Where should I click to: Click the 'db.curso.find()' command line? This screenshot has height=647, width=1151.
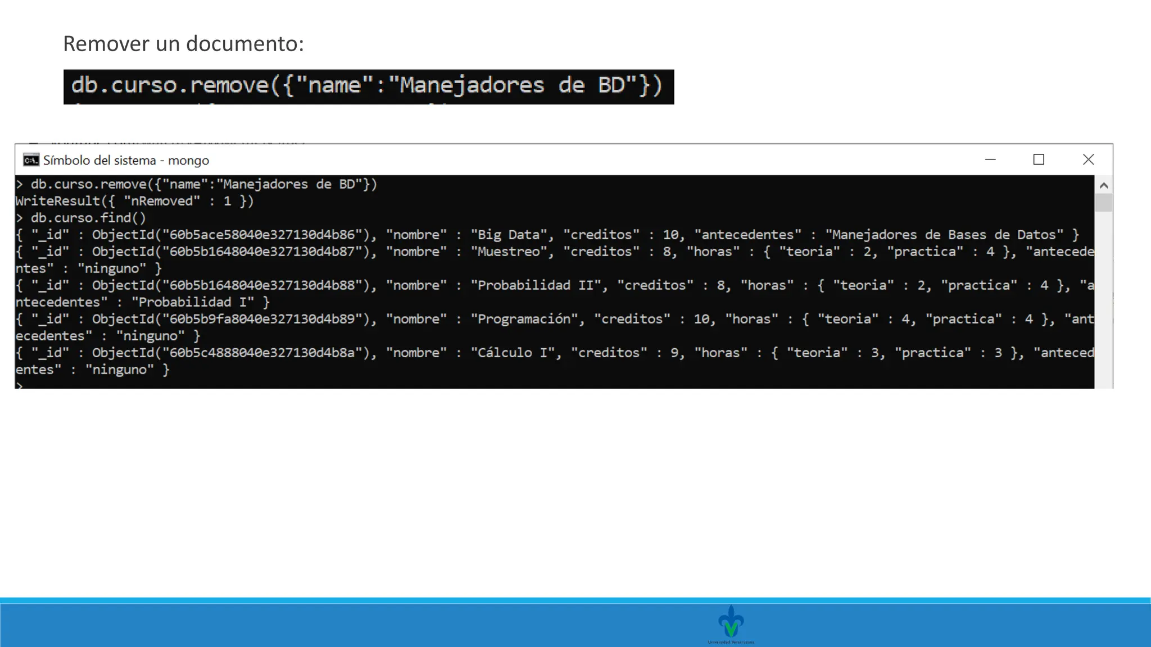coord(88,218)
